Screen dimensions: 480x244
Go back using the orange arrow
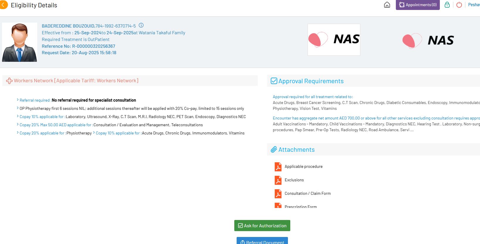3,5
